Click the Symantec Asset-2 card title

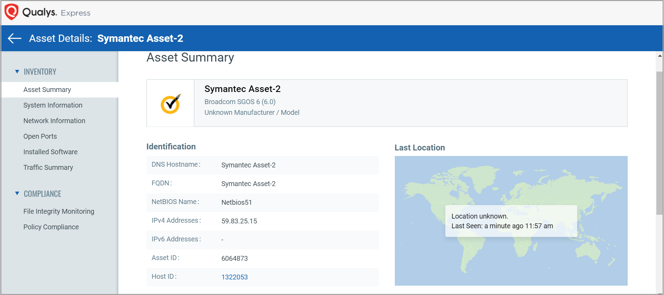tap(243, 89)
